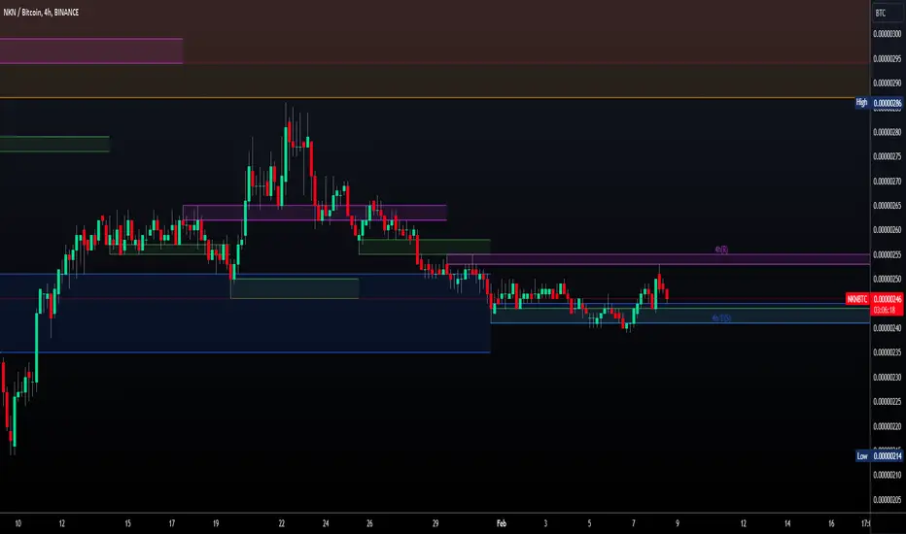The image size is (906, 534).
Task: Click date 5 on the time axis
Action: (589, 523)
